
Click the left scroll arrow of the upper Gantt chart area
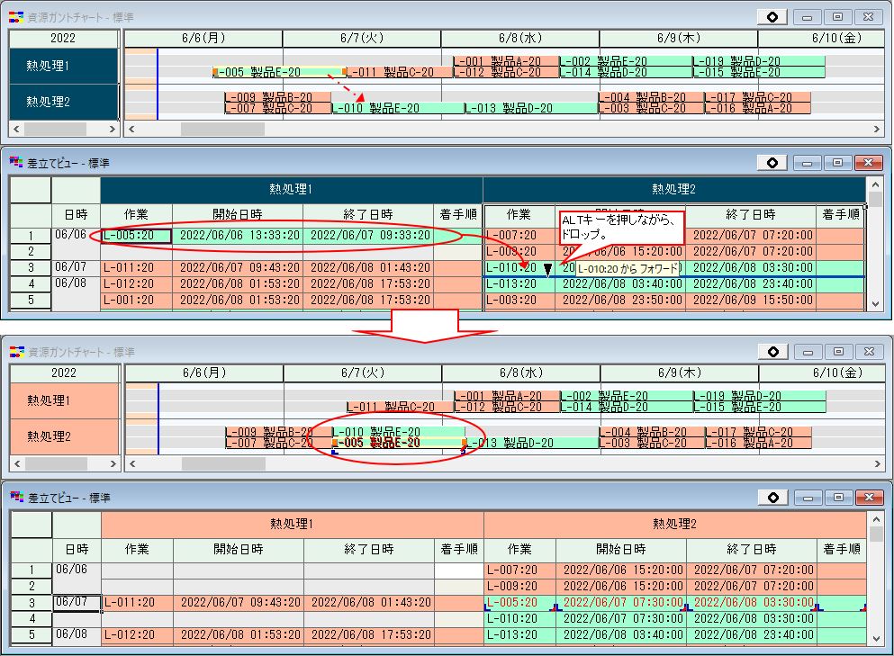131,130
